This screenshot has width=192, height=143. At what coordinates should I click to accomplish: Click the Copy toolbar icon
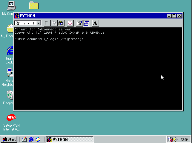(54, 23)
